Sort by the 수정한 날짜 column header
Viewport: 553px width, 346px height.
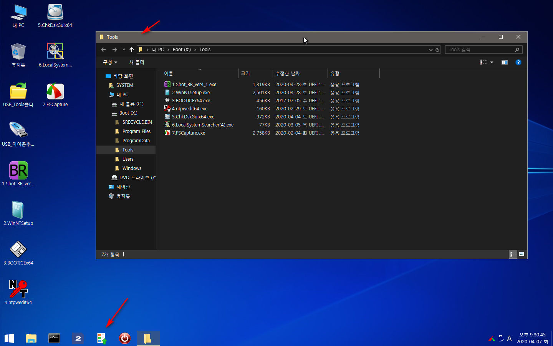(x=300, y=73)
